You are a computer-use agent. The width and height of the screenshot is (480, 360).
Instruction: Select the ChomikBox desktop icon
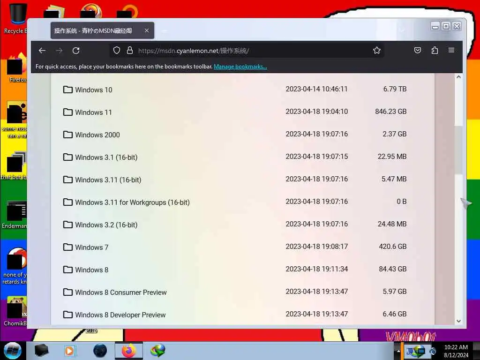click(15, 311)
